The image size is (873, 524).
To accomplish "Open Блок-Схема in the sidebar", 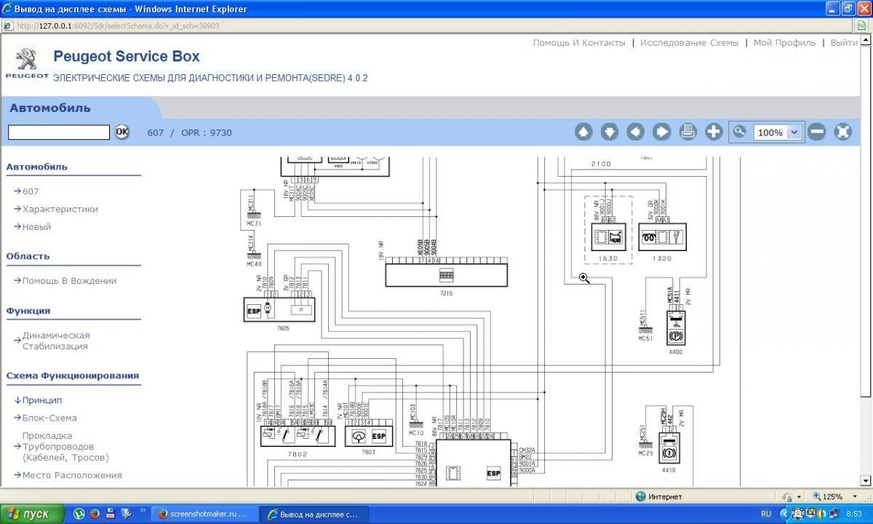I will (x=49, y=418).
